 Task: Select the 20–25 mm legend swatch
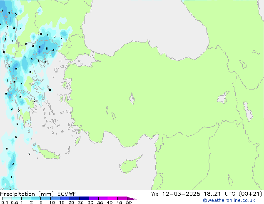pyautogui.click(x=75, y=199)
